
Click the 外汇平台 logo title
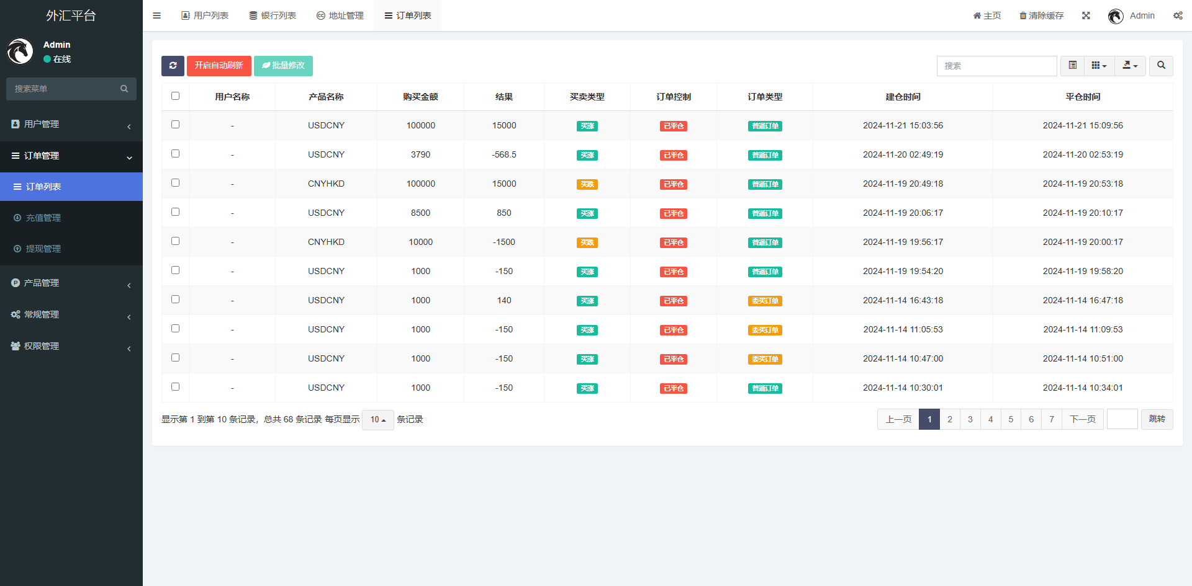click(71, 16)
